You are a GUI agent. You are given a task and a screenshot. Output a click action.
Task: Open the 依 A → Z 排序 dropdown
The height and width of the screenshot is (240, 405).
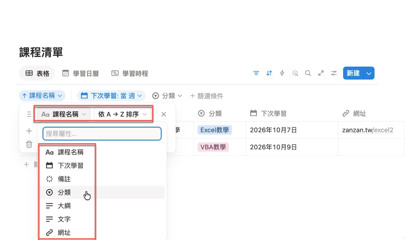coord(123,114)
